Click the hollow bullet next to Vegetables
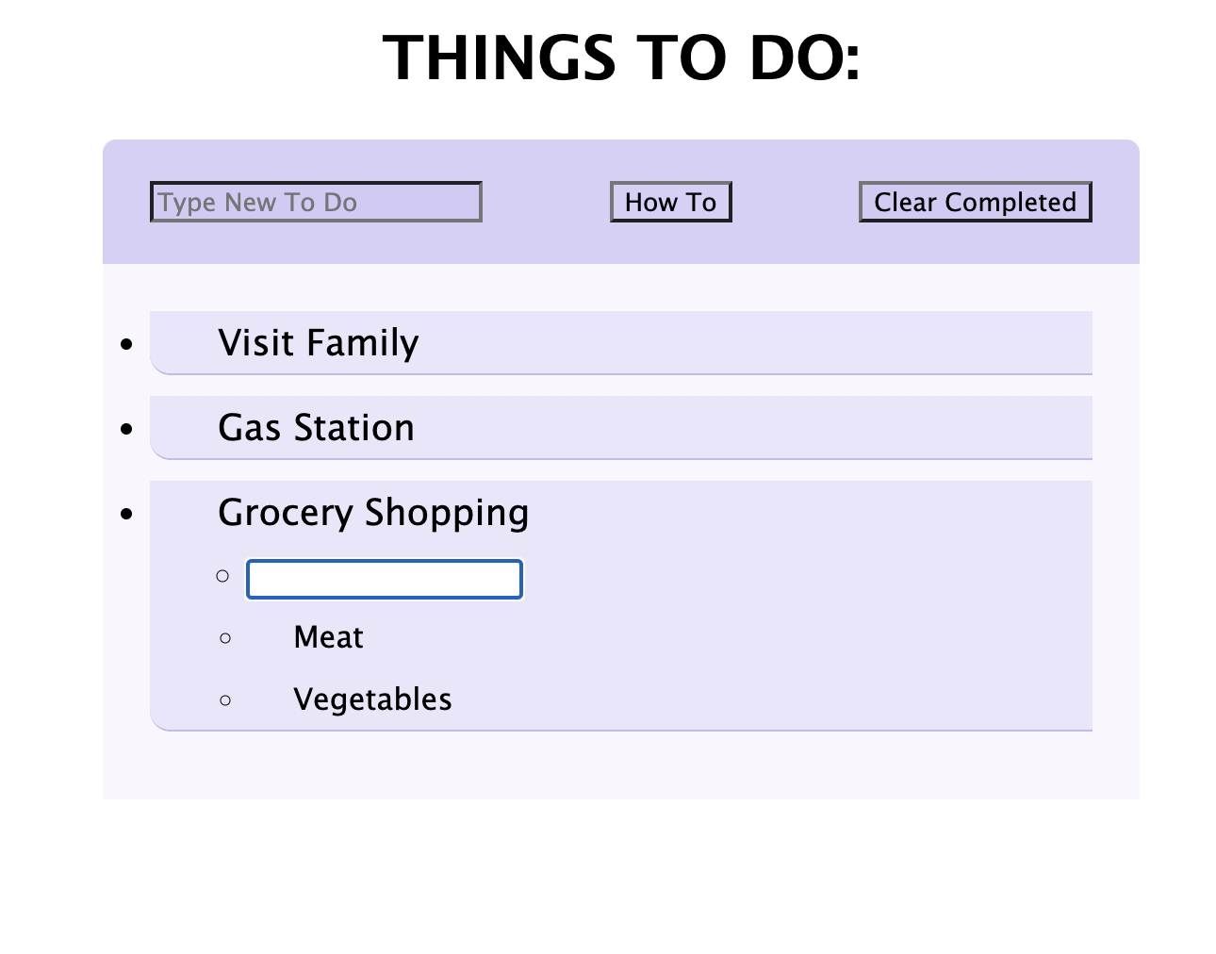The height and width of the screenshot is (954, 1216). 225,700
